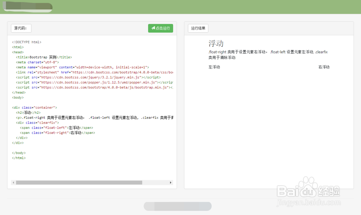The image size is (361, 215).
Task: Click the jquery.min.js script line
Action: click(88, 77)
